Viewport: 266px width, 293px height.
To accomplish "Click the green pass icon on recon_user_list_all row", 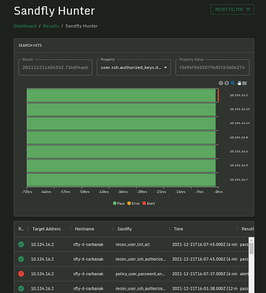I will tap(21, 244).
